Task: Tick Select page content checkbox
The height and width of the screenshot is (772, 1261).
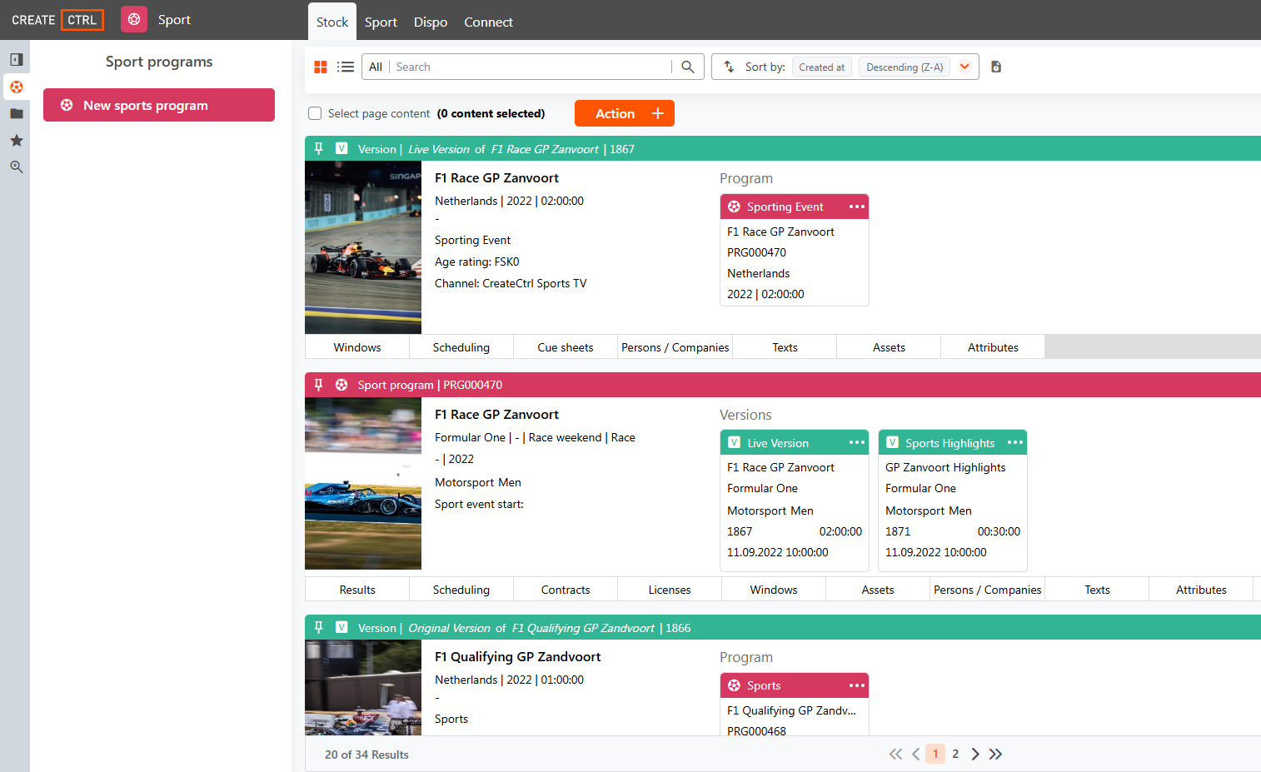Action: (x=315, y=113)
